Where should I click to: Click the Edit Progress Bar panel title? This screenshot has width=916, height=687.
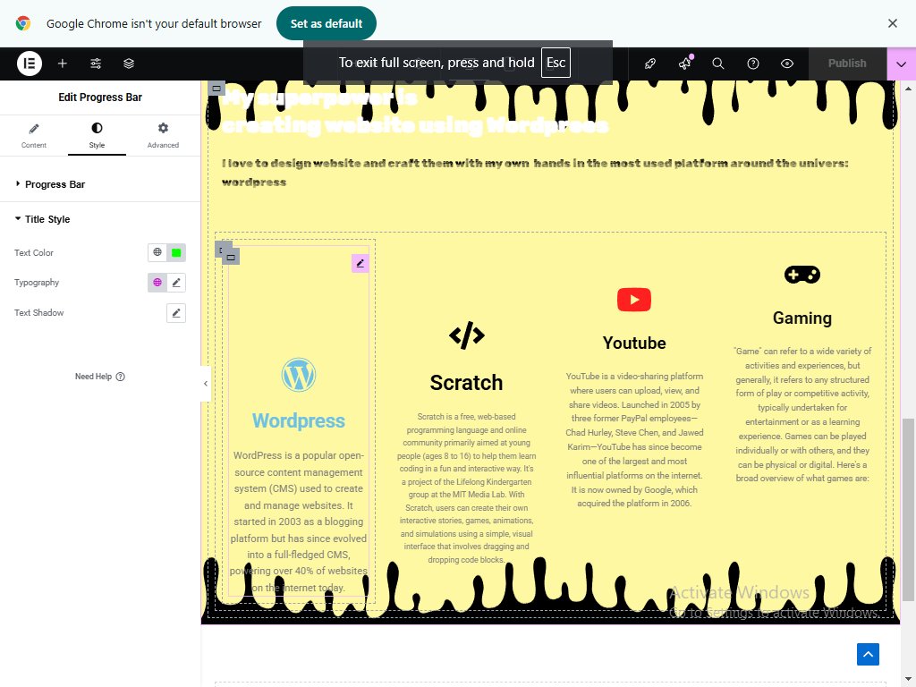[100, 98]
